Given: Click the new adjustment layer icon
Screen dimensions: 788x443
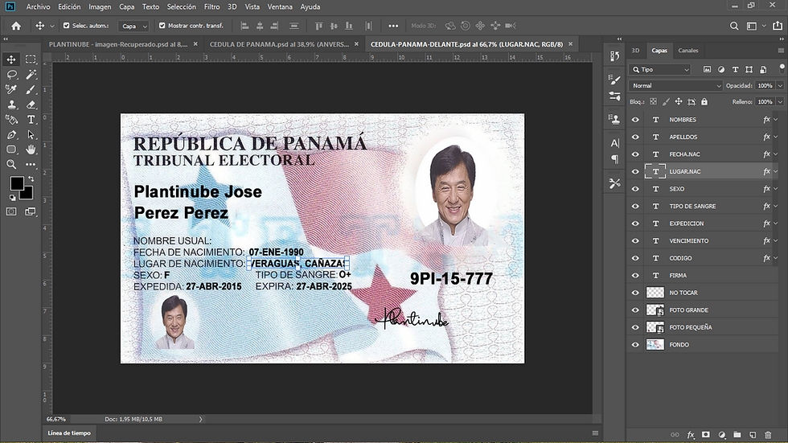Looking at the screenshot, I should coord(722,434).
